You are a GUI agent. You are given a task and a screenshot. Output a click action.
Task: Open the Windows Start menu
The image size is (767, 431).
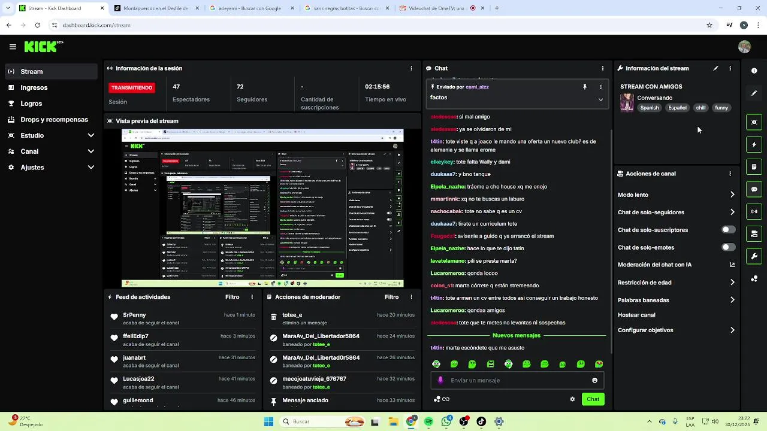pos(268,421)
